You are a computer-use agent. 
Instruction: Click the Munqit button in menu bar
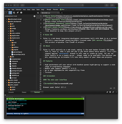pyautogui.click(x=49, y=10)
